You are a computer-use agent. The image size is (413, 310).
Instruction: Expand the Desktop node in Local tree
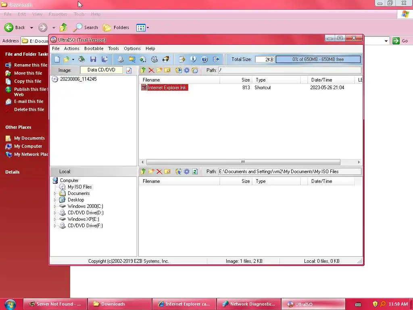click(55, 200)
